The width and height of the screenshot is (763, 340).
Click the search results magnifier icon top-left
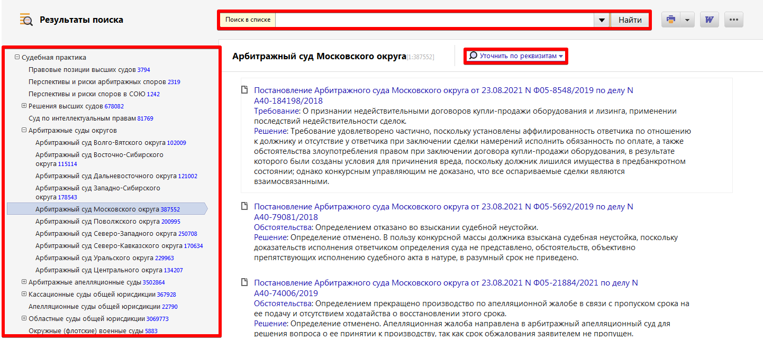tap(25, 19)
